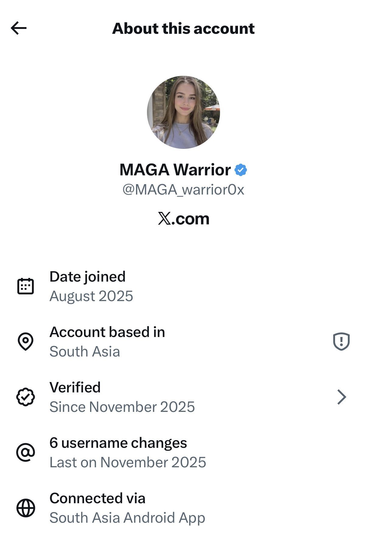Tap the back arrow icon
367x537 pixels.
(19, 28)
